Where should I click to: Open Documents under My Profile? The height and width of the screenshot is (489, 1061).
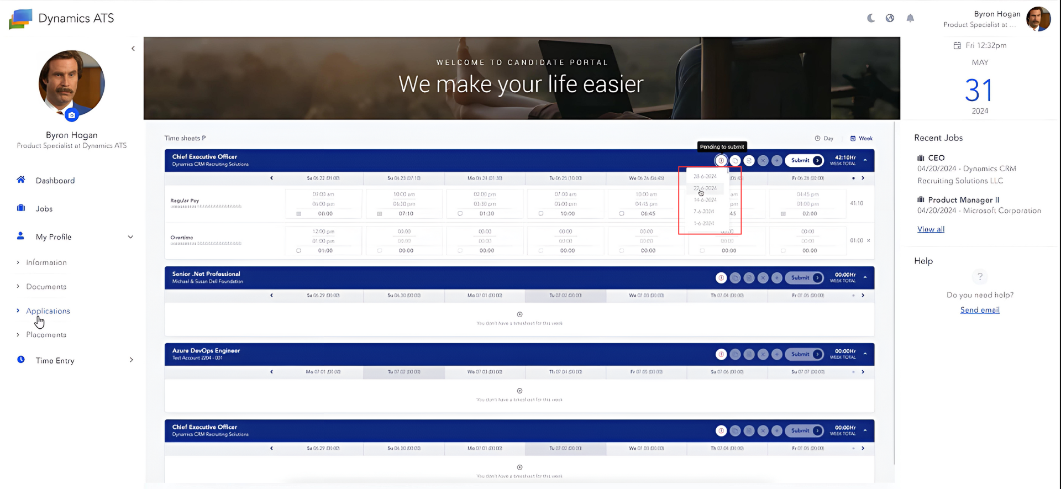(46, 287)
